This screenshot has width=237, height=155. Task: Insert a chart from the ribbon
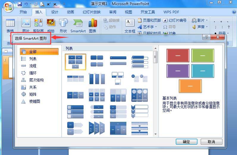point(92,25)
